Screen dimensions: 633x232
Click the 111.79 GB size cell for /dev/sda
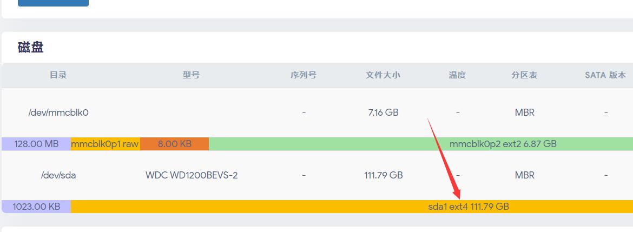[383, 175]
